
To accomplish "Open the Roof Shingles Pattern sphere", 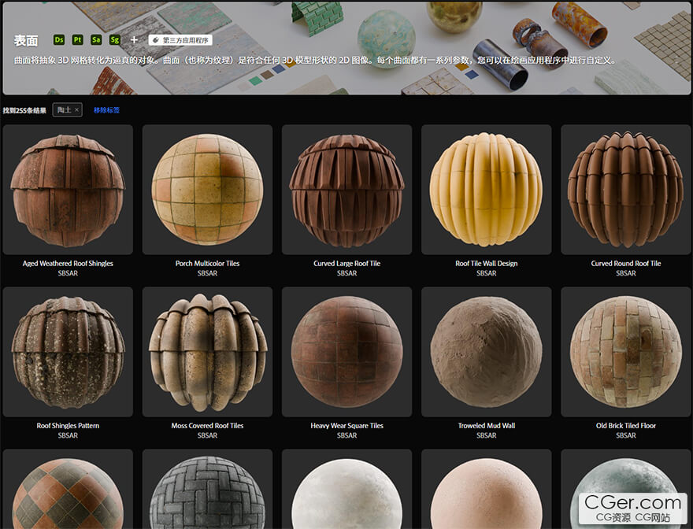I will [x=68, y=352].
